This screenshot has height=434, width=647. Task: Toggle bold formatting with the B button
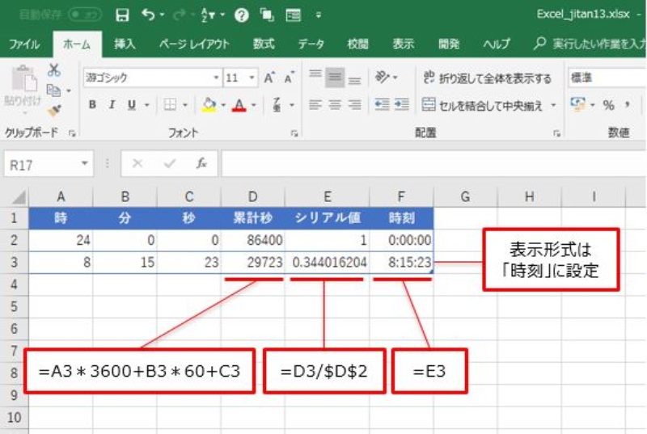coord(92,105)
